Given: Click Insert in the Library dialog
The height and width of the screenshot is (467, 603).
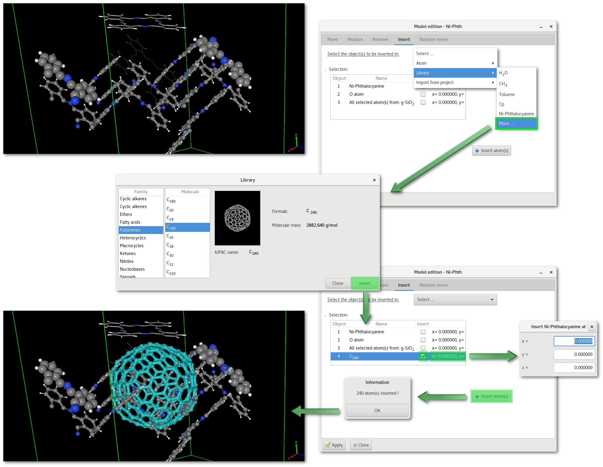Looking at the screenshot, I should [364, 283].
